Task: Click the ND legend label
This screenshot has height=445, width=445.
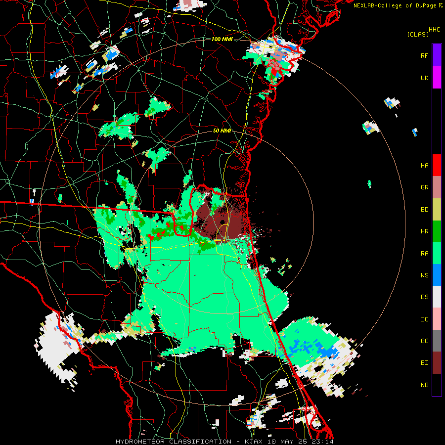Action: tap(424, 385)
